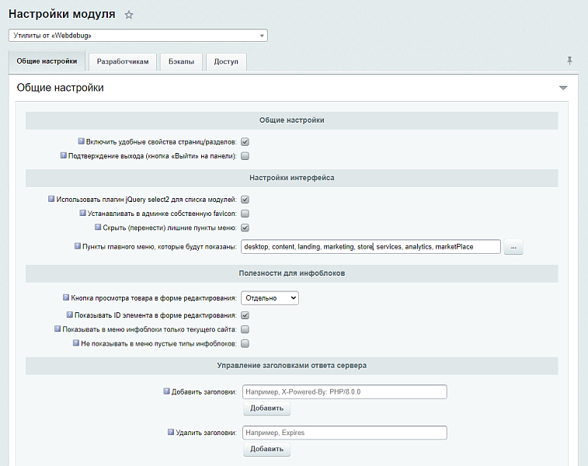Collapse the «Общие настройки» section arrow
This screenshot has width=588, height=466.
pos(563,88)
